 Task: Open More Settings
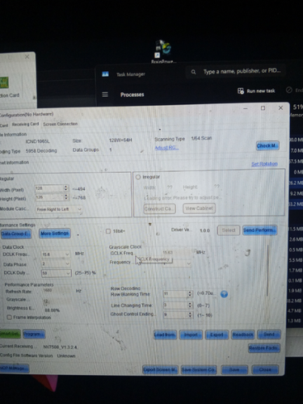coord(55,234)
